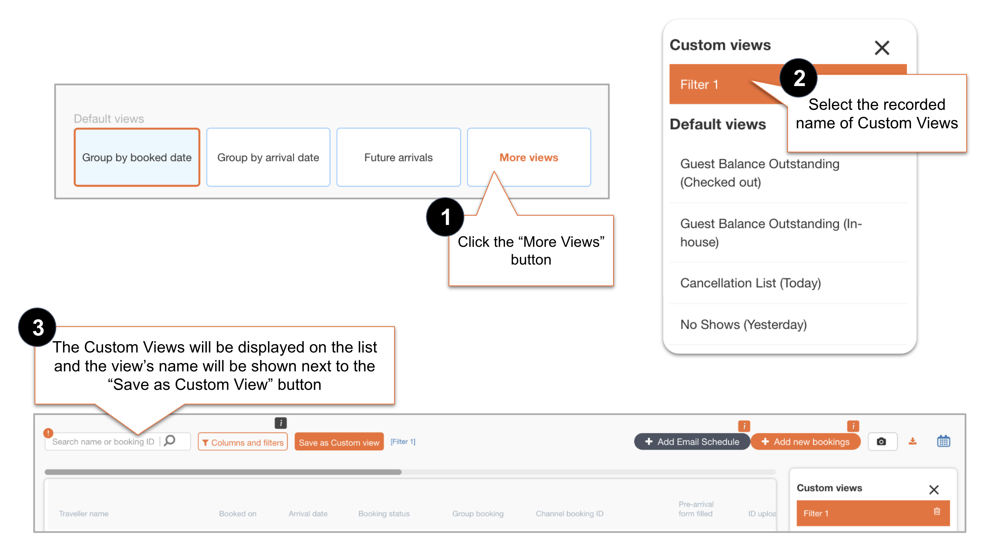
Task: Click the orange alert icon by the search box
Action: (x=48, y=433)
